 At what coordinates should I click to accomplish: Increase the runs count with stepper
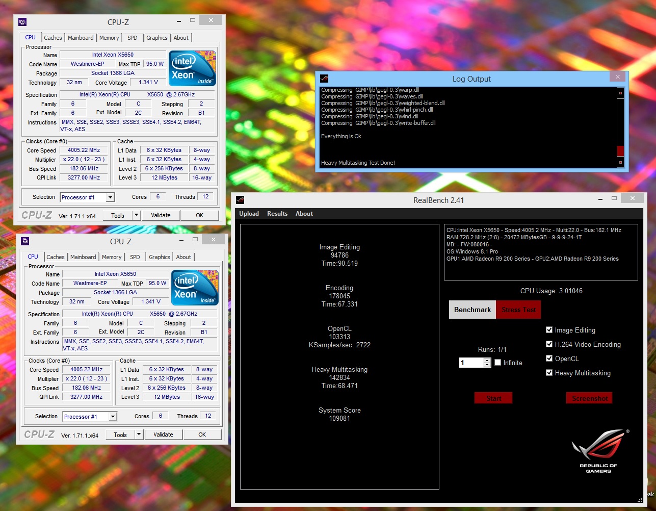[487, 360]
